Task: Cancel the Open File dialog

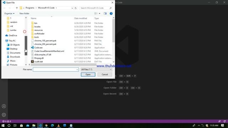Action: pyautogui.click(x=105, y=74)
